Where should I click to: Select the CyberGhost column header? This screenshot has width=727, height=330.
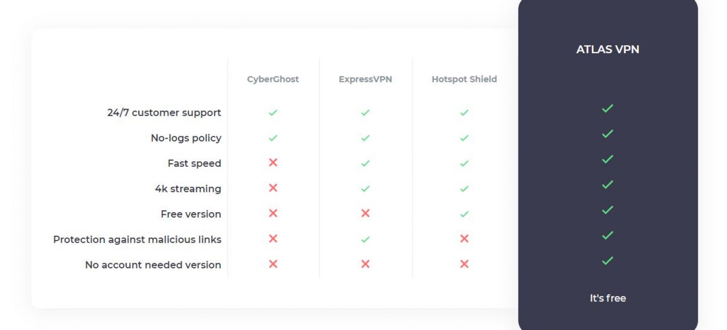pyautogui.click(x=273, y=79)
